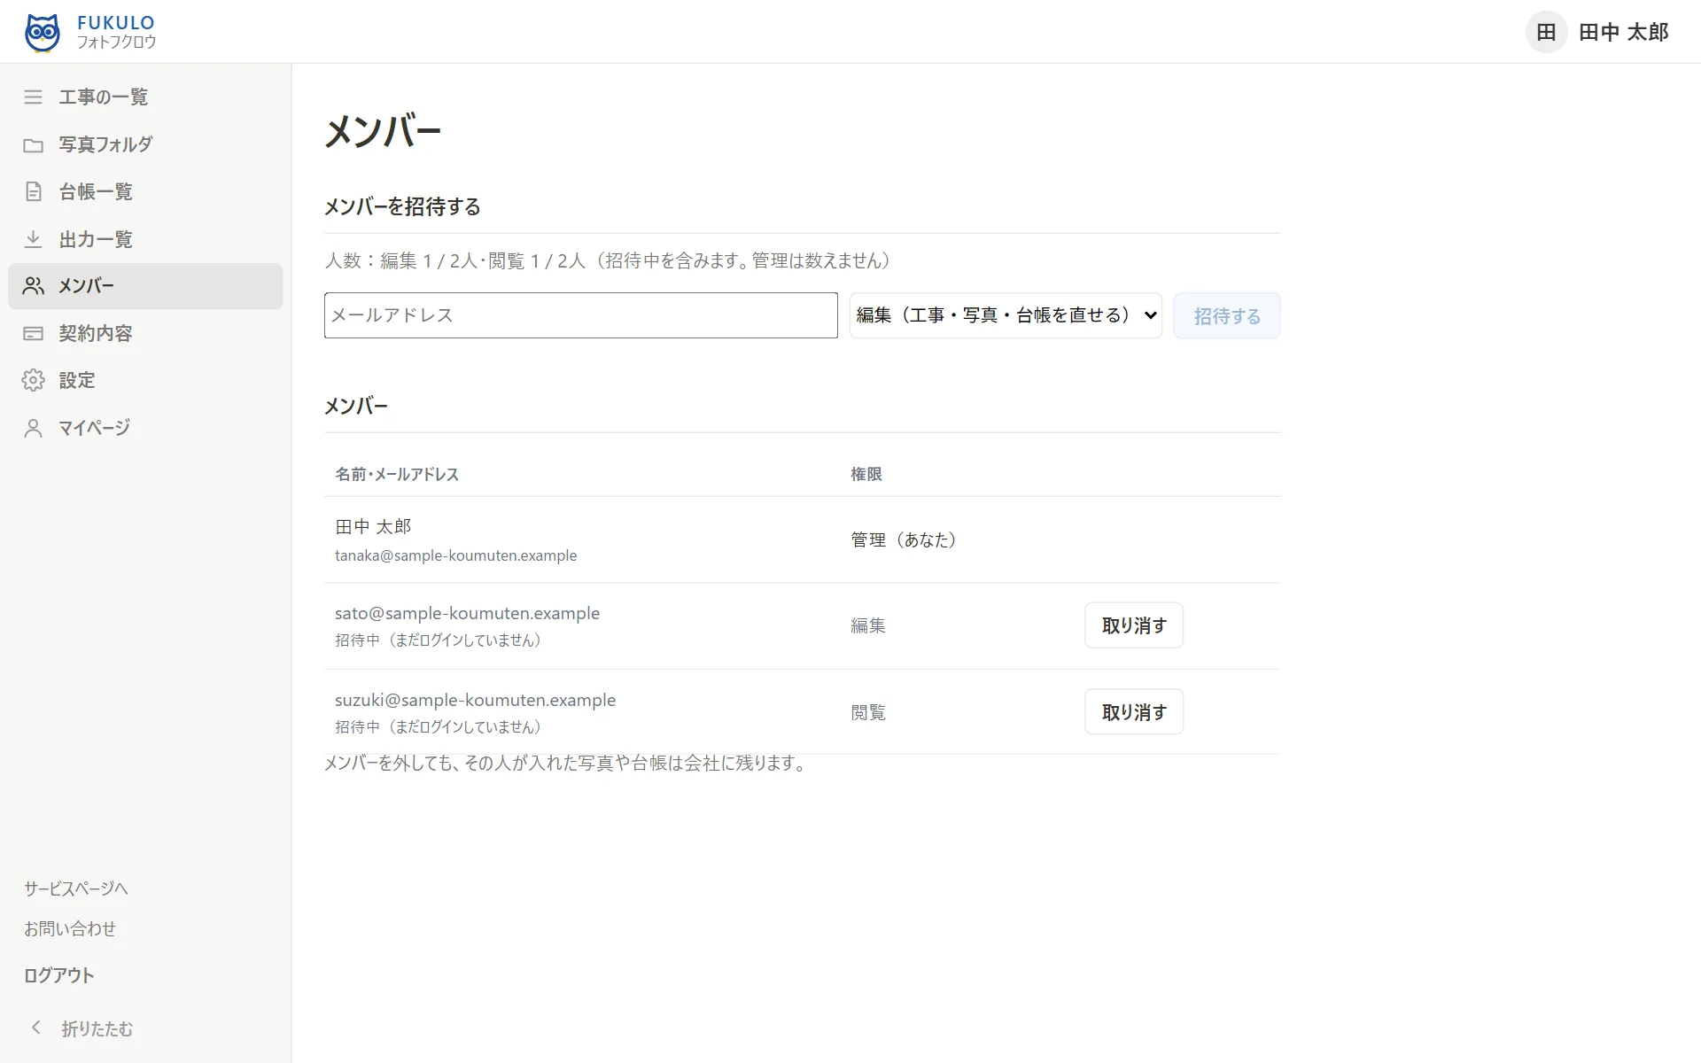Screen dimensions: 1701x1063
Task: Go to マイページ menu item
Action: [x=145, y=428]
